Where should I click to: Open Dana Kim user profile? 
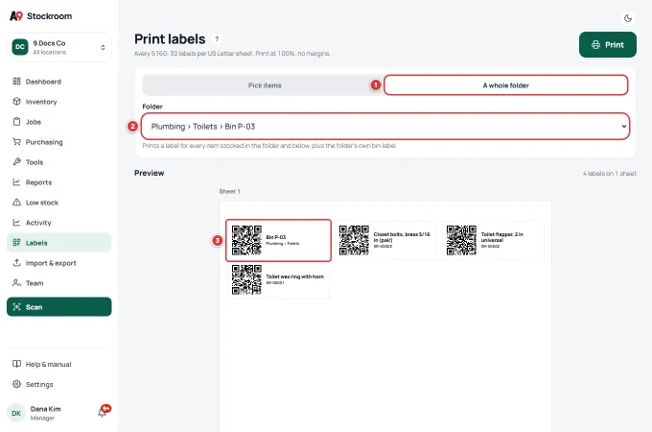tap(46, 413)
